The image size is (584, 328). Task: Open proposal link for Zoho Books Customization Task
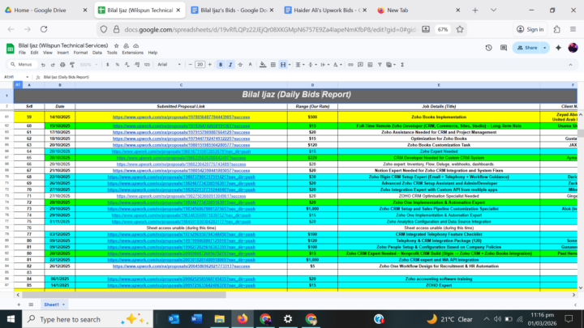point(181,145)
